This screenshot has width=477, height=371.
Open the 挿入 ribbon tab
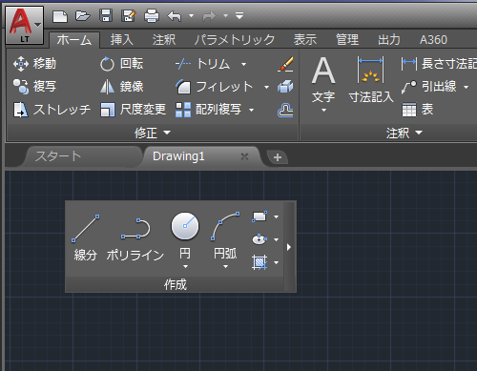coord(122,40)
